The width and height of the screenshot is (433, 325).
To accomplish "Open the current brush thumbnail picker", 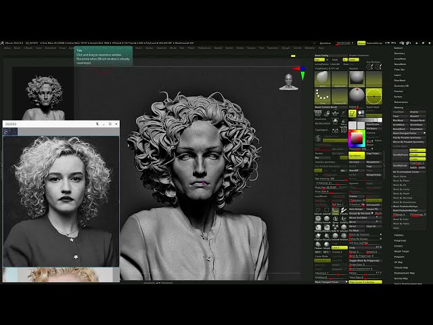I will click(322, 79).
